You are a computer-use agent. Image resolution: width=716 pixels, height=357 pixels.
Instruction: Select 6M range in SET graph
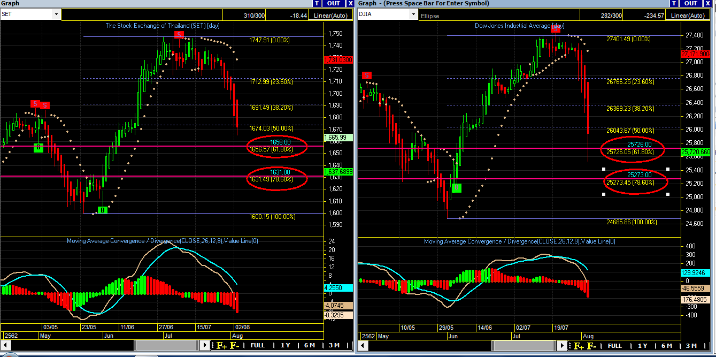[310, 346]
